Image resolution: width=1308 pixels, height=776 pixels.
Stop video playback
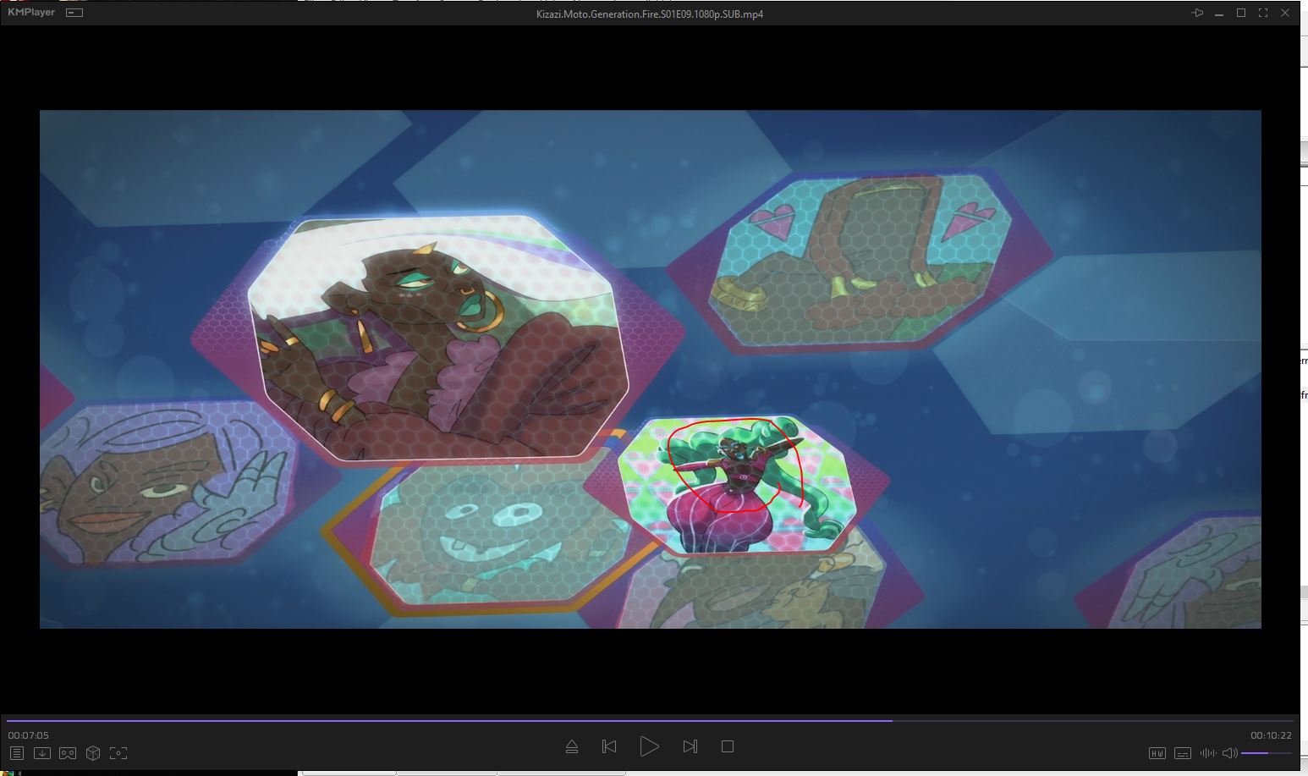pos(727,746)
